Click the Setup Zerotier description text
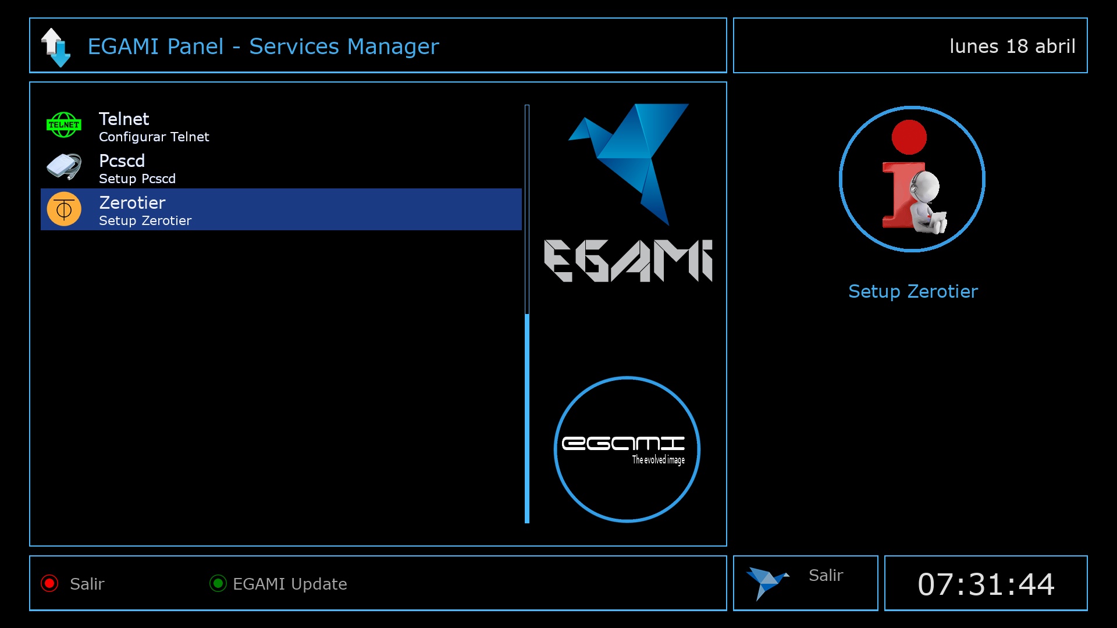Image resolution: width=1117 pixels, height=628 pixels. coord(913,291)
